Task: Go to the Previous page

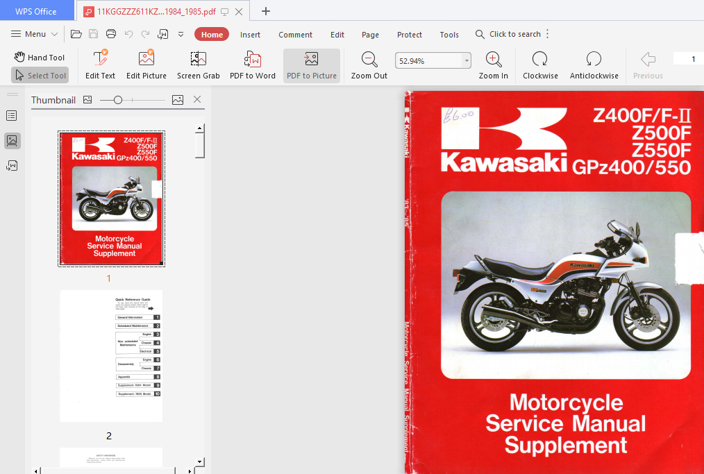Action: click(x=648, y=65)
